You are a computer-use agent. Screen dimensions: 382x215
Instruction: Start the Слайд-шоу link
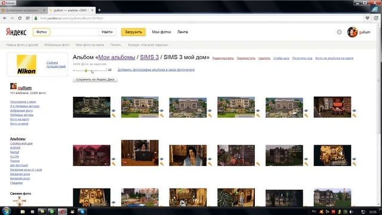281,59
